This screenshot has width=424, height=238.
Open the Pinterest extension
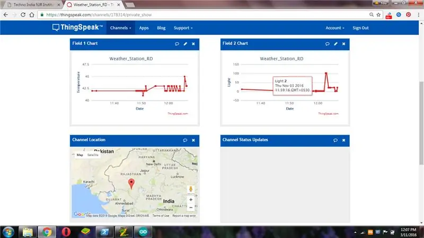pyautogui.click(x=408, y=15)
